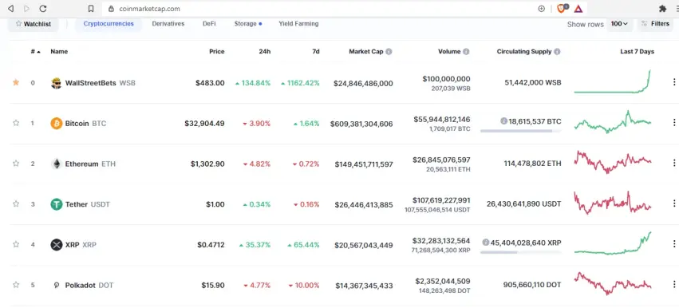
Task: Star Bitcoin to add to watchlist
Action: tap(16, 123)
